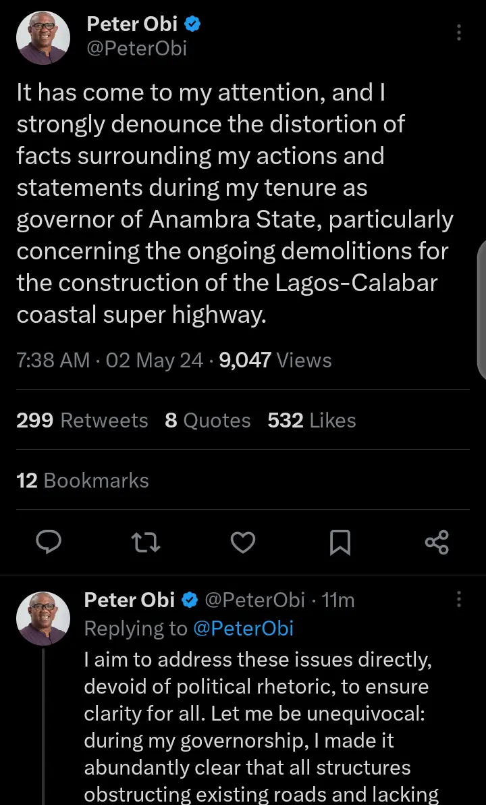Image resolution: width=486 pixels, height=805 pixels.
Task: Open the main tweet's three-dot menu
Action: click(x=459, y=32)
